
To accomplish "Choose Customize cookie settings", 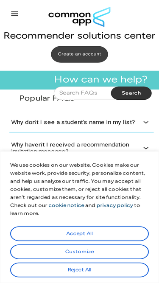I will pyautogui.click(x=80, y=252).
